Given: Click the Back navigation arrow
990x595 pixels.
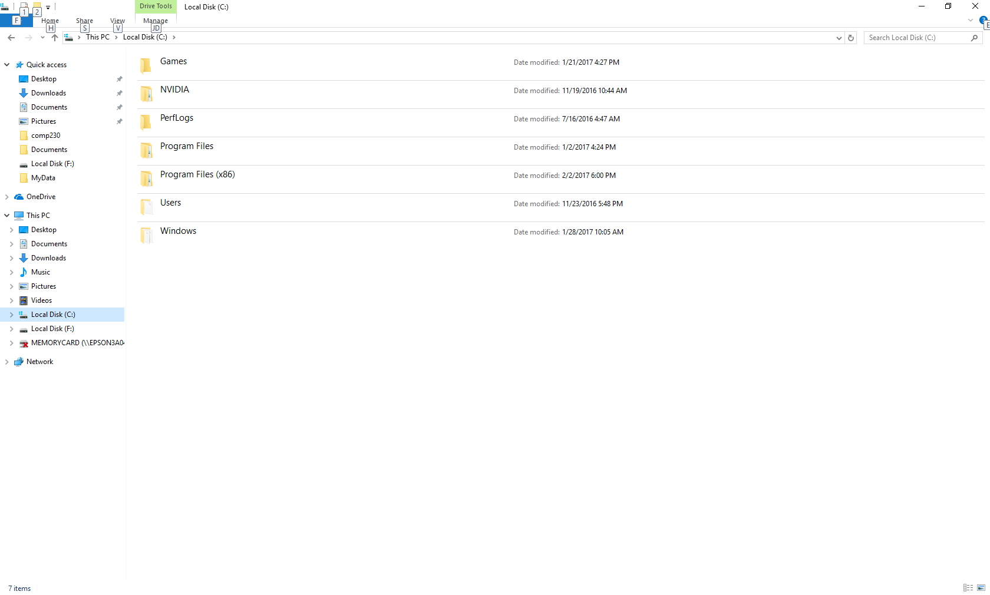Looking at the screenshot, I should click(x=11, y=38).
